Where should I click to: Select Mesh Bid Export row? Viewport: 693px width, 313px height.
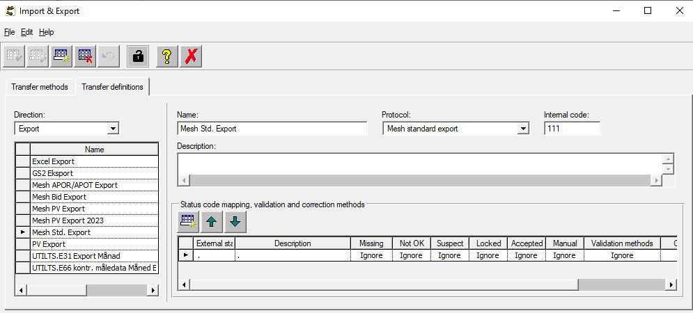pos(94,197)
